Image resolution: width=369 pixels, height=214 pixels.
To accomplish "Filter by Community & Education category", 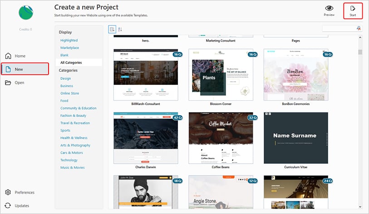I will [79, 108].
